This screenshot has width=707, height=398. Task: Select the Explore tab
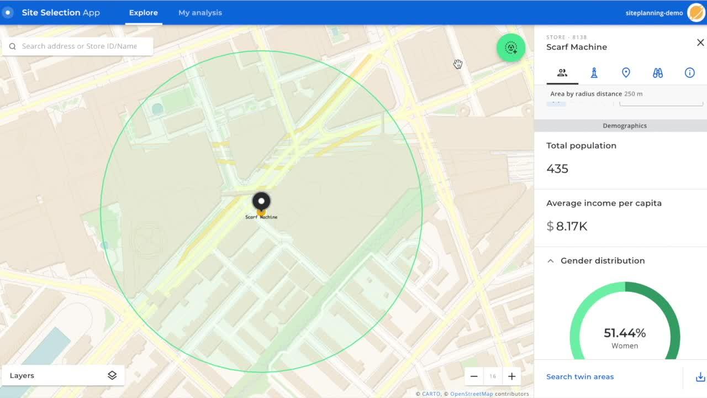point(143,12)
